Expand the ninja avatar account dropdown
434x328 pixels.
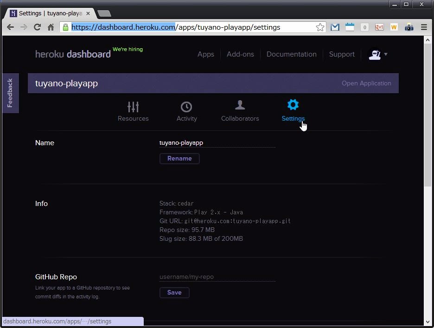coord(378,54)
